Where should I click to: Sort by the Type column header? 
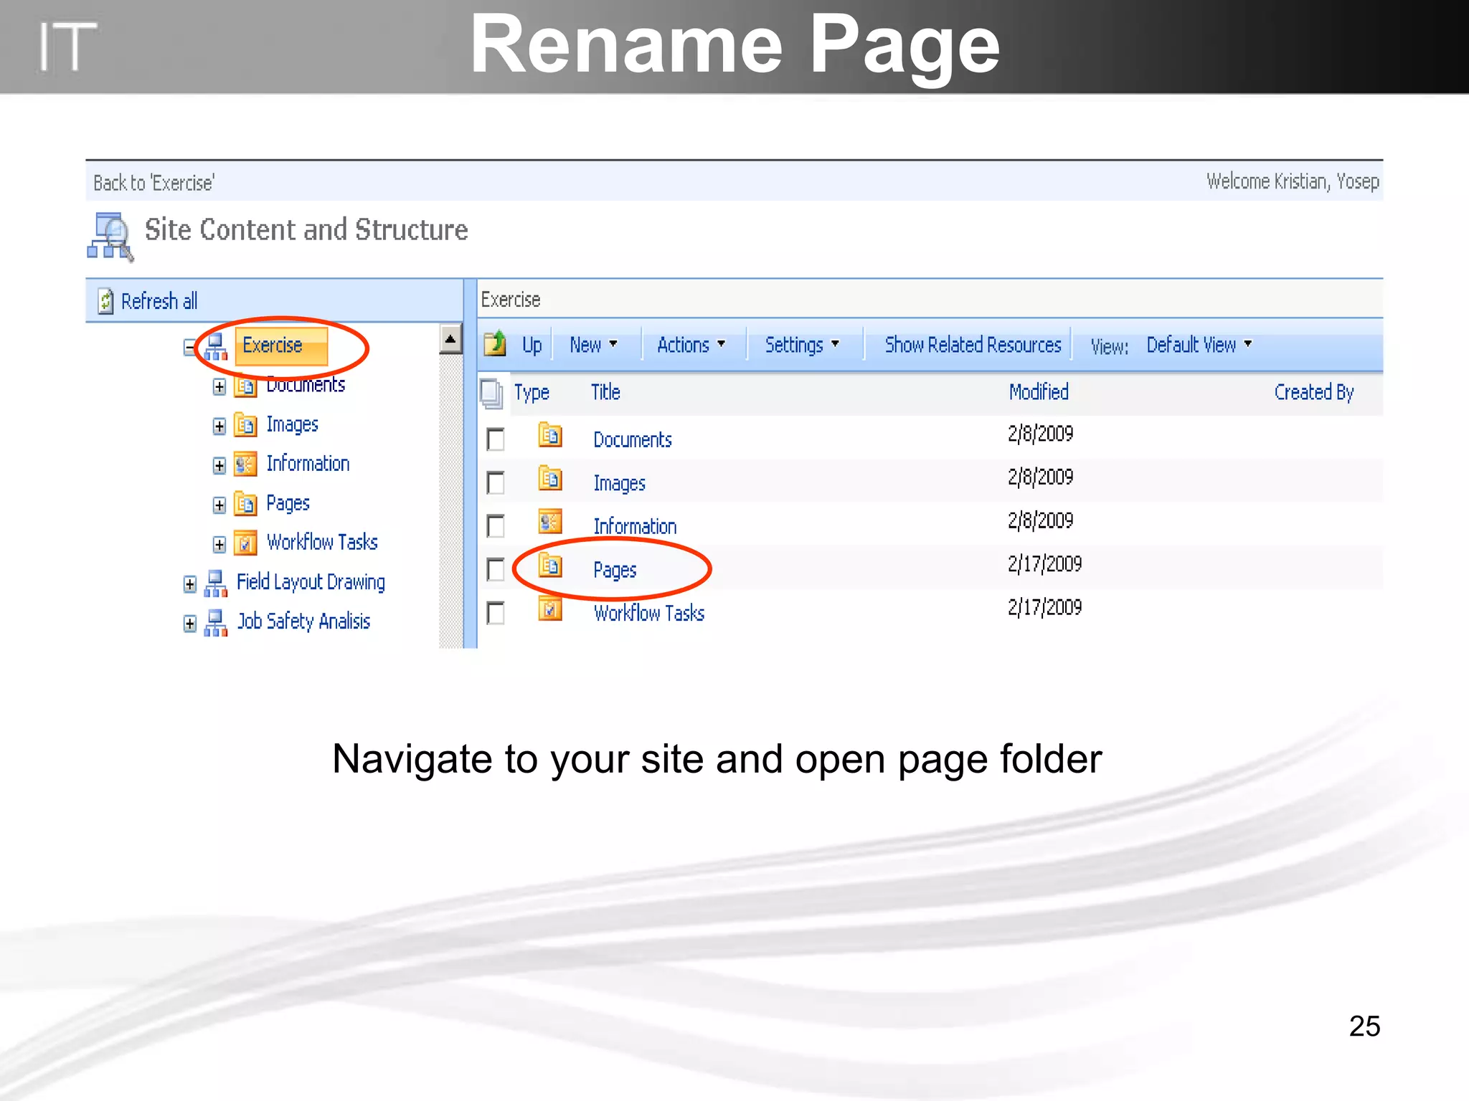click(532, 393)
